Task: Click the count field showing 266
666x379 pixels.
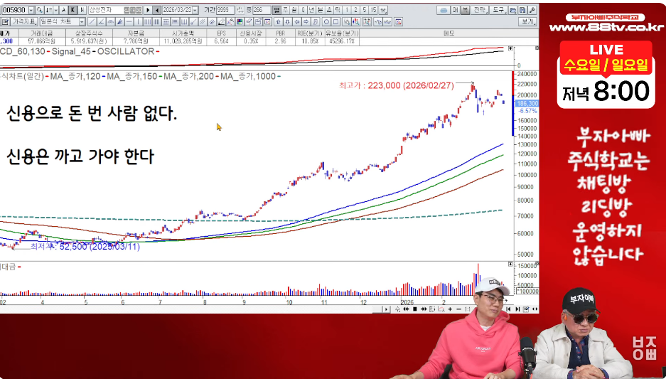Action: coord(262,10)
